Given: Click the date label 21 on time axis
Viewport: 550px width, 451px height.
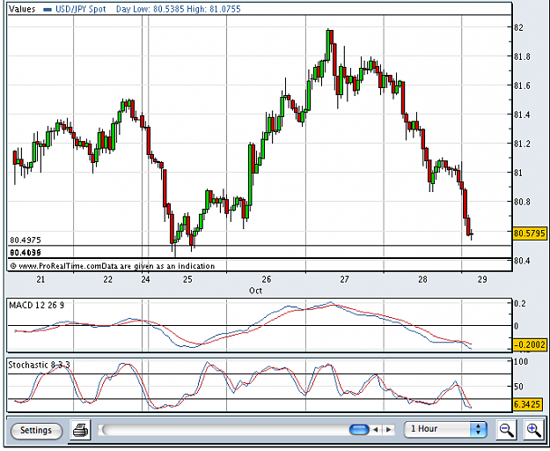Looking at the screenshot, I should coord(40,279).
